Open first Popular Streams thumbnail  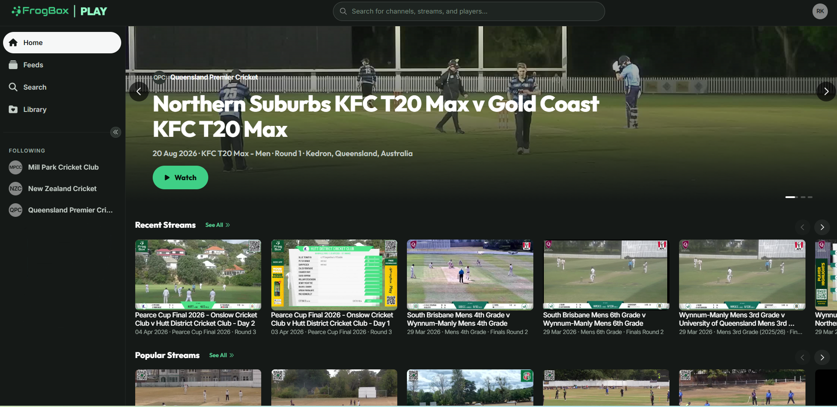click(198, 388)
